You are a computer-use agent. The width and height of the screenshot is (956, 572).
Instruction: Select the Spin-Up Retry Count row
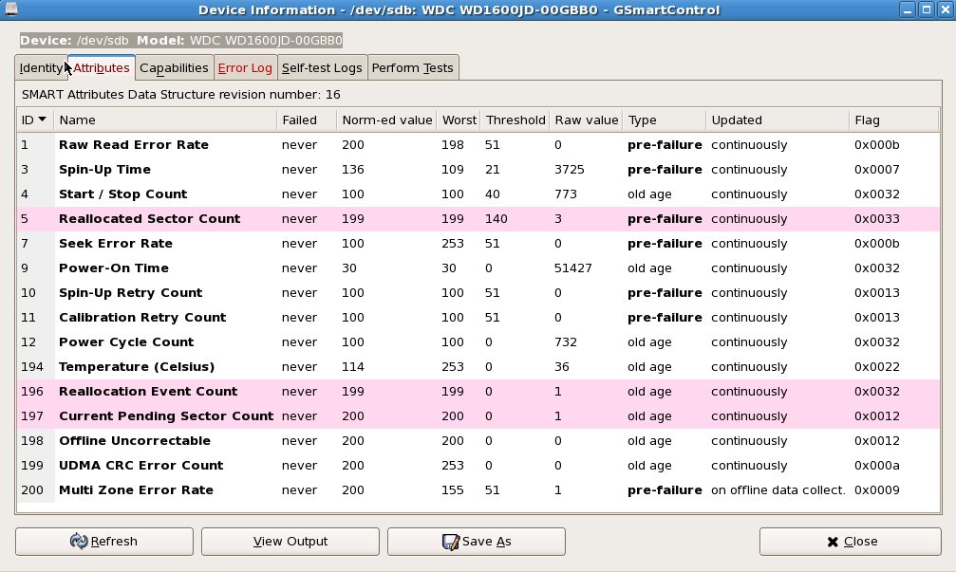point(478,293)
